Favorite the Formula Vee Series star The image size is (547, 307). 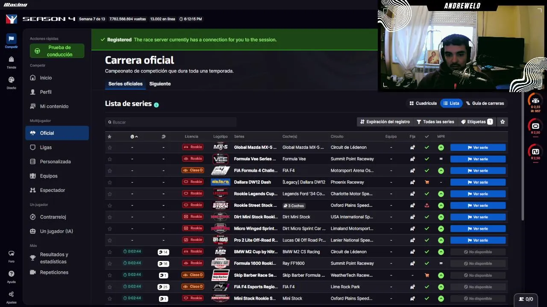pos(109,159)
